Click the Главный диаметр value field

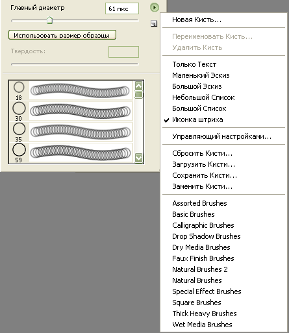click(x=122, y=8)
